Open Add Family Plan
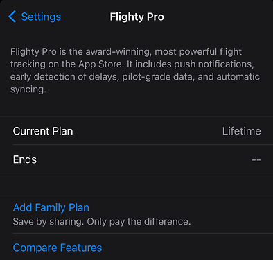 tap(51, 207)
